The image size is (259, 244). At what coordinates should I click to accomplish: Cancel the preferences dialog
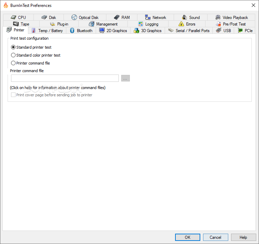tap(215, 237)
